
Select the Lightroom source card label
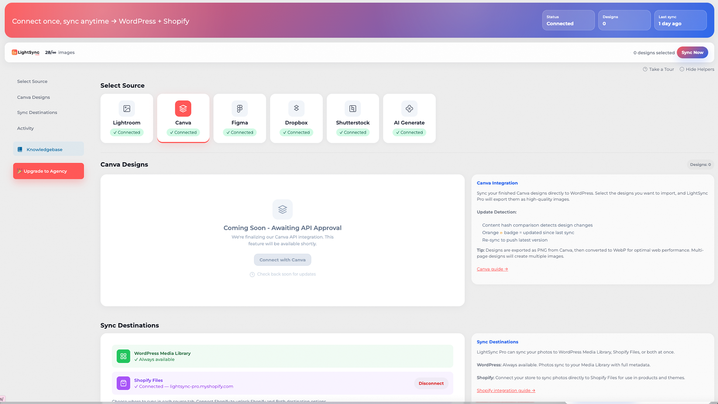[127, 123]
